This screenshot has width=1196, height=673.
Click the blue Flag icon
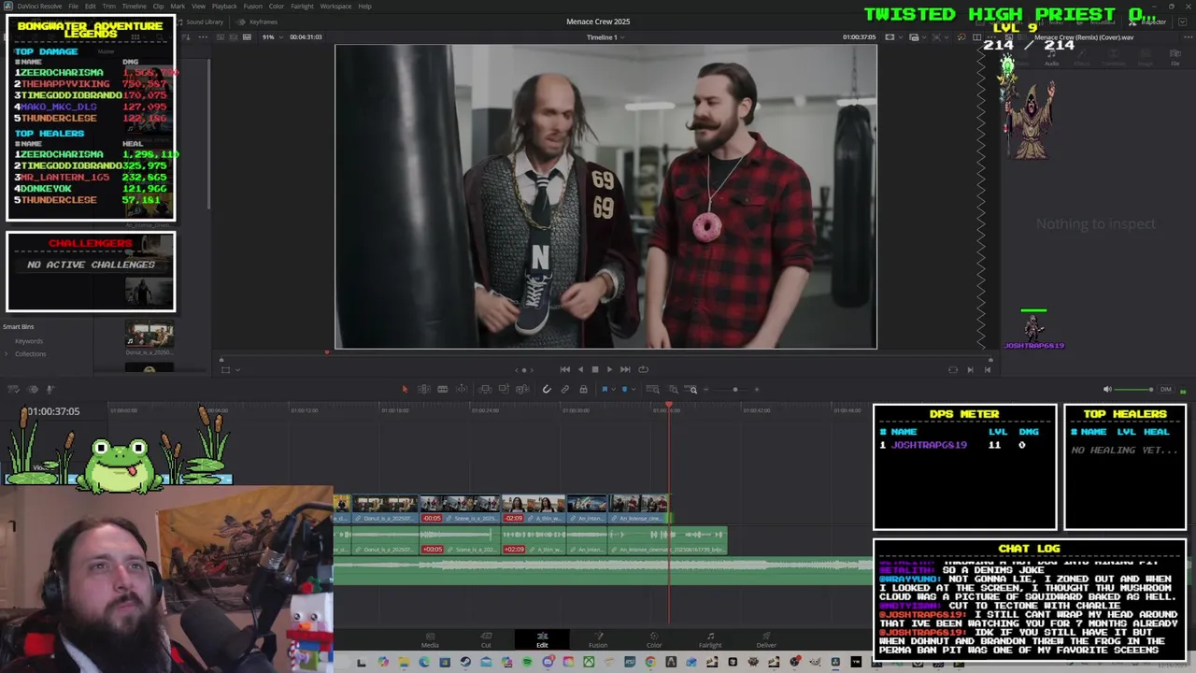[x=605, y=389]
